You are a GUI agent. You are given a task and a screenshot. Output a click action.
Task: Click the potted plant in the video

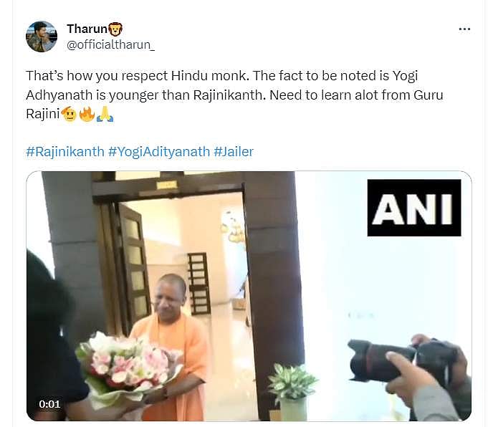(292, 391)
